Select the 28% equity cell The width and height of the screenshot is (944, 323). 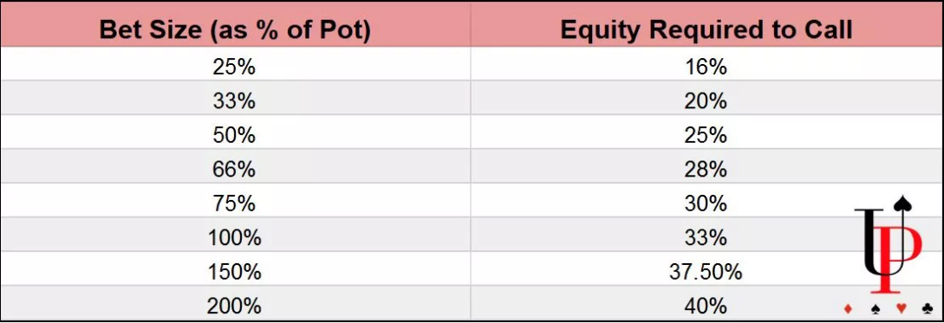coord(706,171)
